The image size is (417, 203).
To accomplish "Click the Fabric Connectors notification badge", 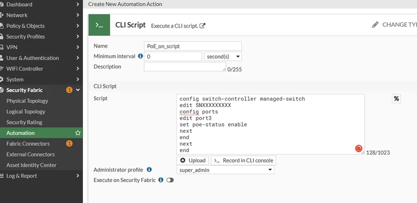I will pyautogui.click(x=69, y=144).
